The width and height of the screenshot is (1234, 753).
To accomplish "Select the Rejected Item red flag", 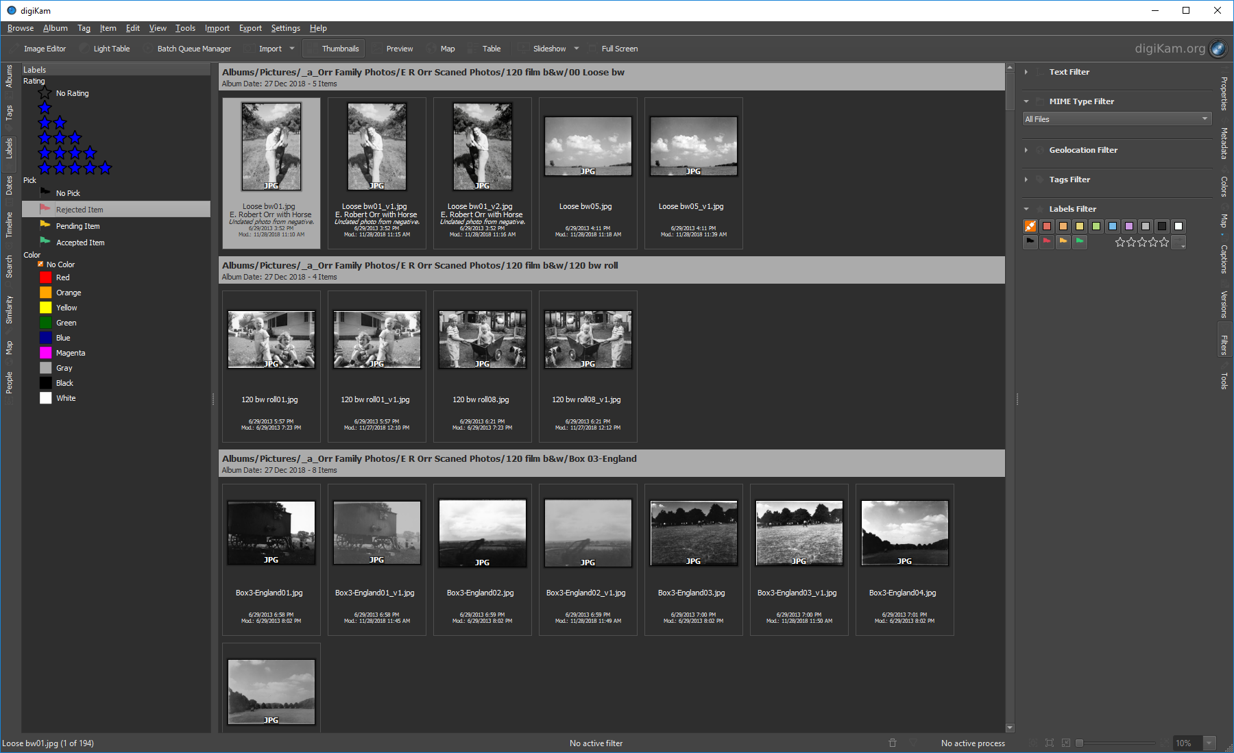I will 45,210.
